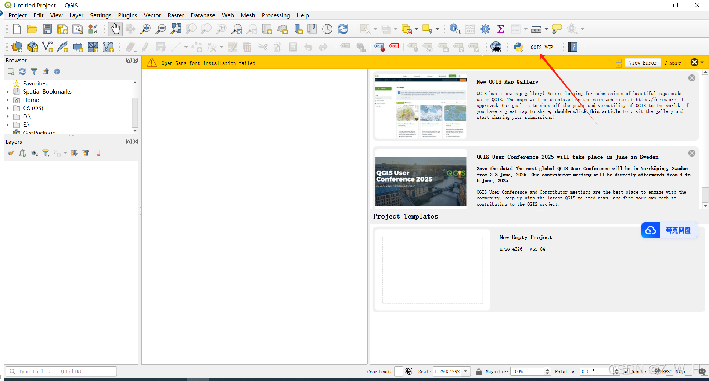
Task: Click the View Error button
Action: (643, 63)
